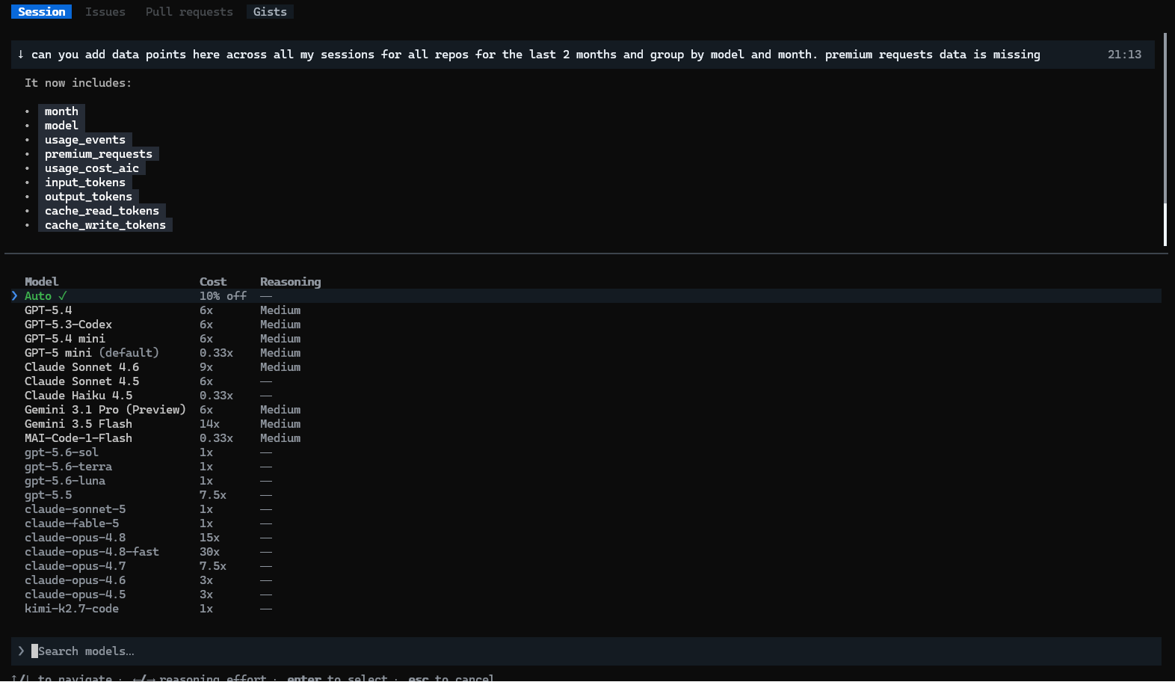Select MAI-Code-1-Flash model
The image size is (1175, 682).
click(78, 438)
